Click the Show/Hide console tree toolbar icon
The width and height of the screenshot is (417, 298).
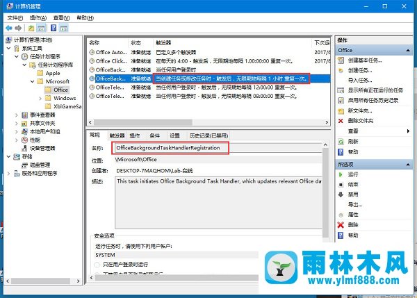41,28
